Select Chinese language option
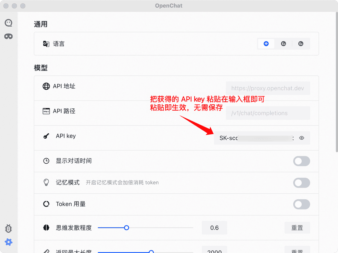The height and width of the screenshot is (253, 338). (266, 44)
